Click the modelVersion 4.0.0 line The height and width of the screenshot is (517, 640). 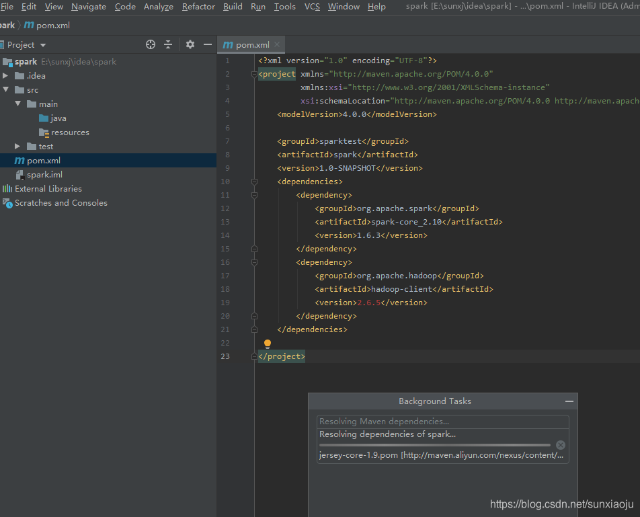coord(357,114)
